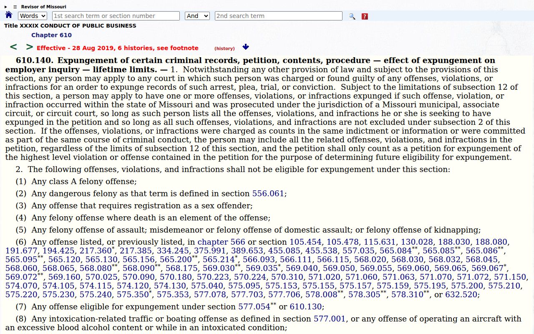Open section 455.085 link
The width and height of the screenshot is (534, 334).
pos(284,251)
